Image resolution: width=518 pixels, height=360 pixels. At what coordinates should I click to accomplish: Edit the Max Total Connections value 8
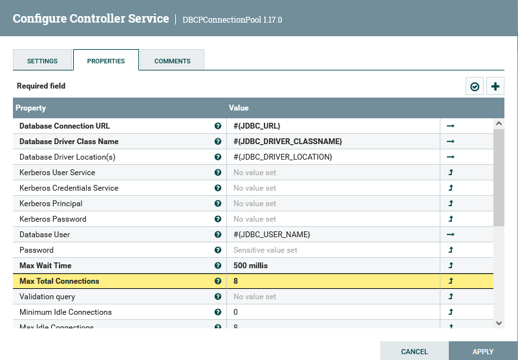pyautogui.click(x=332, y=281)
